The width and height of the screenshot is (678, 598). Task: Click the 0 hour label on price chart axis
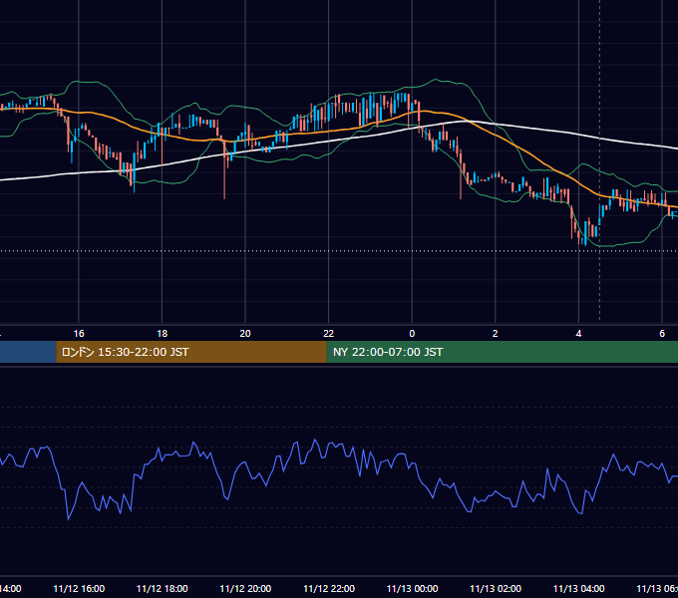(x=412, y=334)
